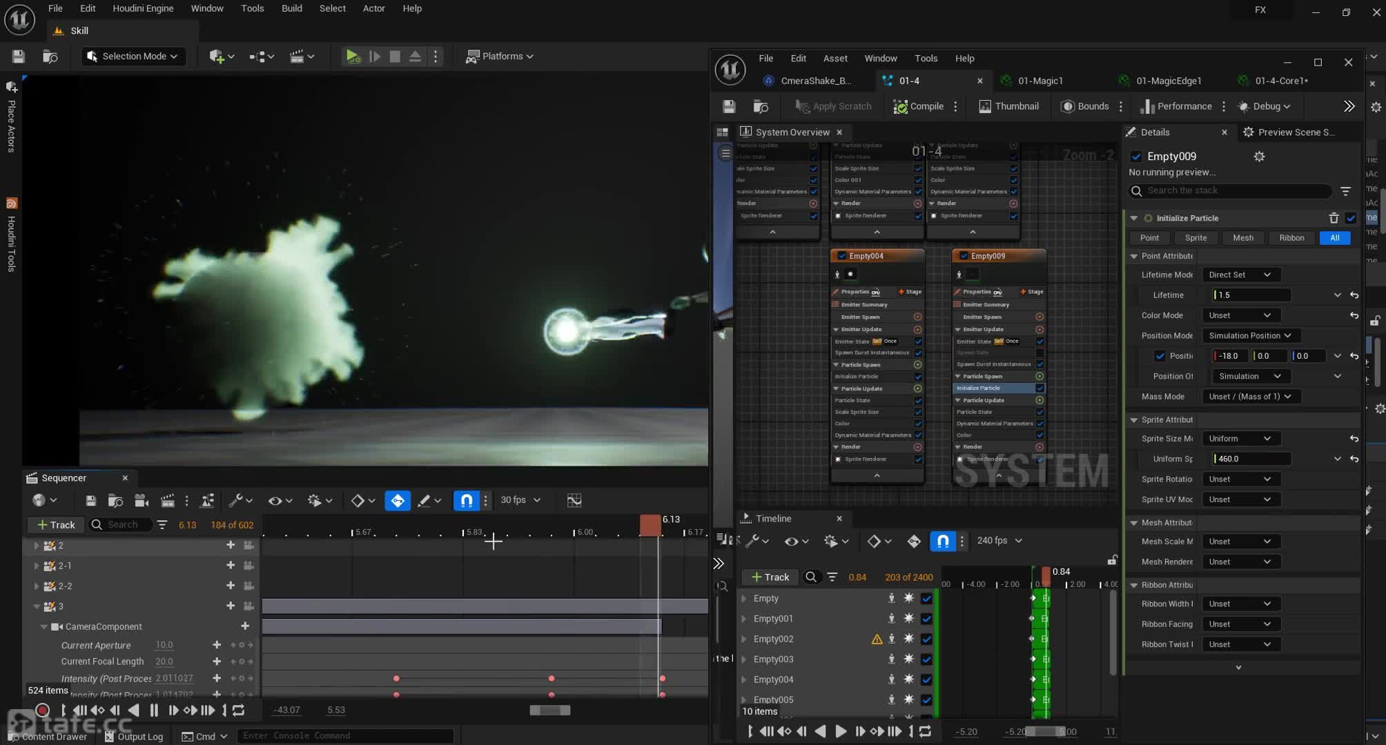Click the Position X value field -18.0
The width and height of the screenshot is (1386, 745).
click(1231, 356)
